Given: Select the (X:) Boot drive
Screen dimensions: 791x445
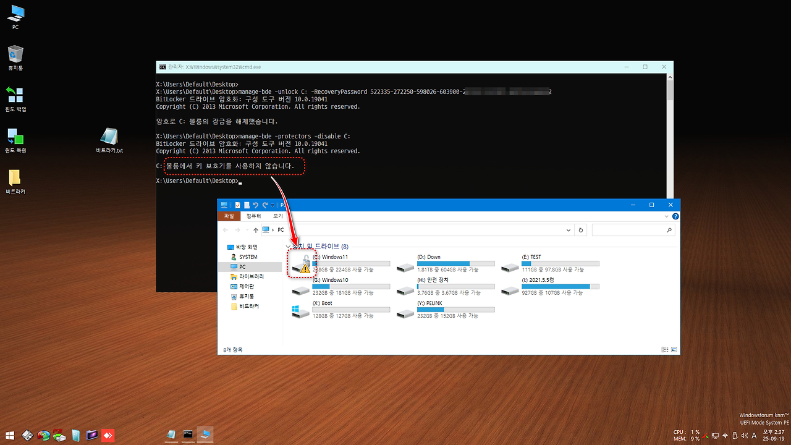Looking at the screenshot, I should [x=341, y=310].
